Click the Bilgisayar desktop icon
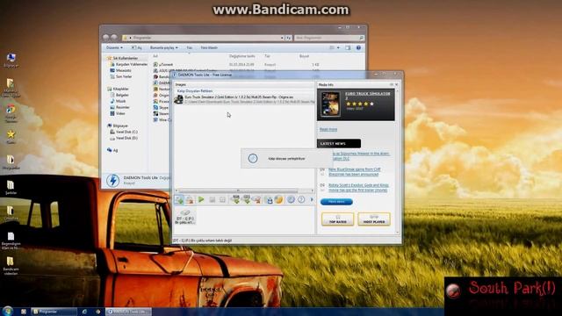Image resolution: width=562 pixels, height=316 pixels. pos(11,61)
